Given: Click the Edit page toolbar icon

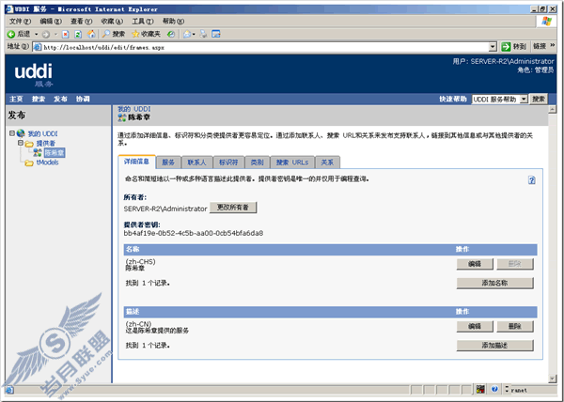Looking at the screenshot, I should coord(216,34).
